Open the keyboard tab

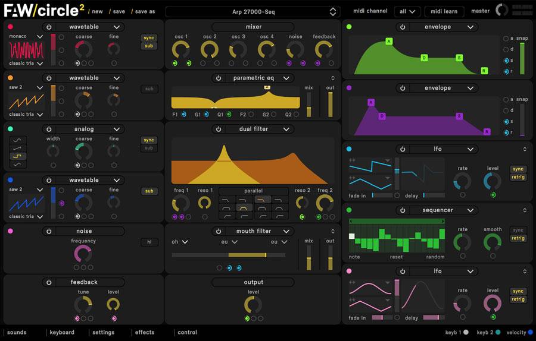tap(62, 333)
